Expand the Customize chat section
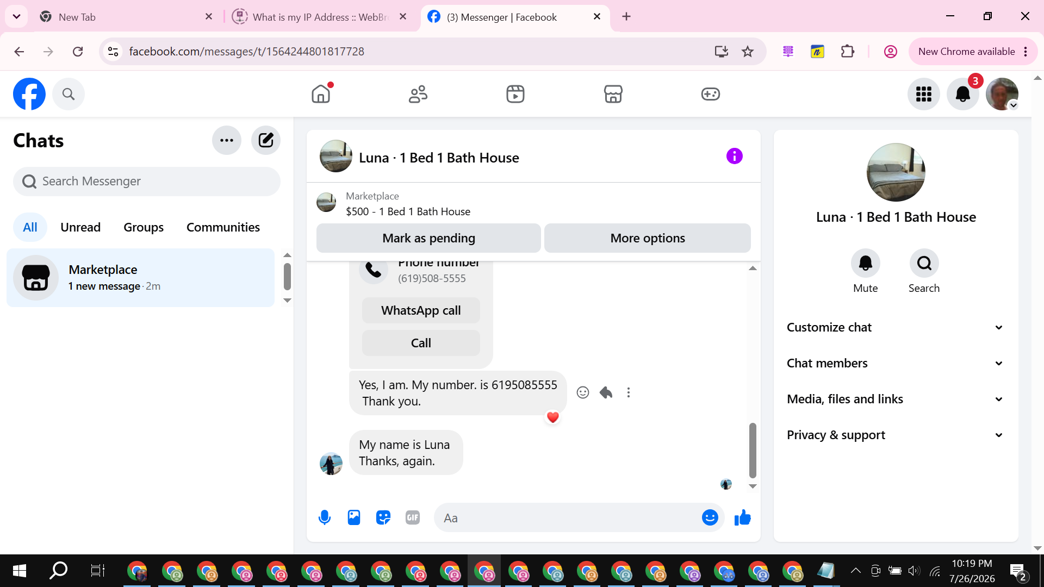 [896, 327]
